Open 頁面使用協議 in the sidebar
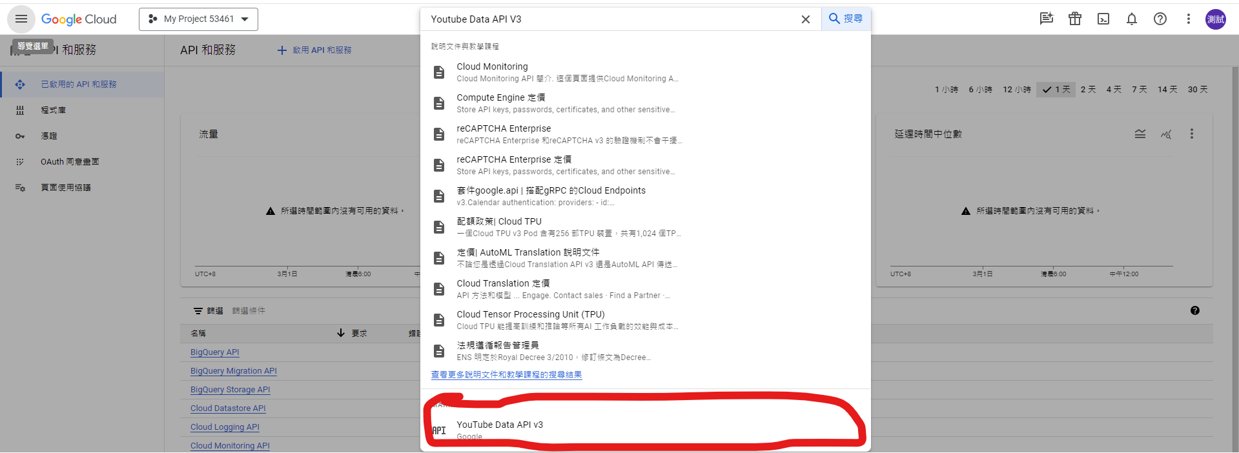Viewport: 1239px width, 453px height. pos(83,188)
